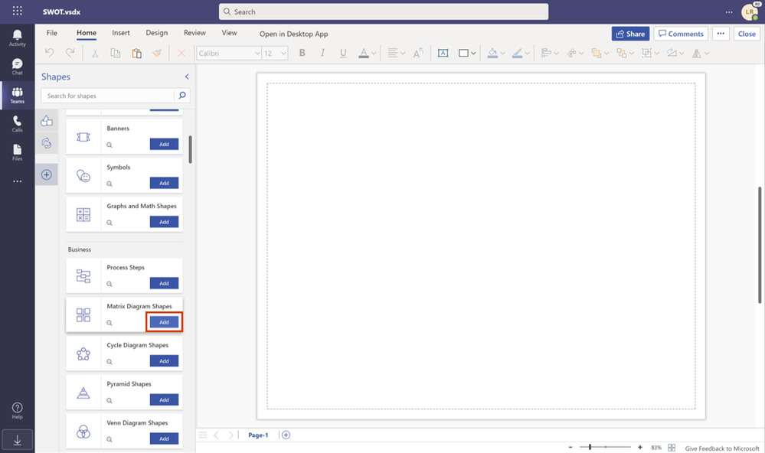
Task: Preview Matrix Diagram Shapes stencil
Action: pyautogui.click(x=110, y=323)
